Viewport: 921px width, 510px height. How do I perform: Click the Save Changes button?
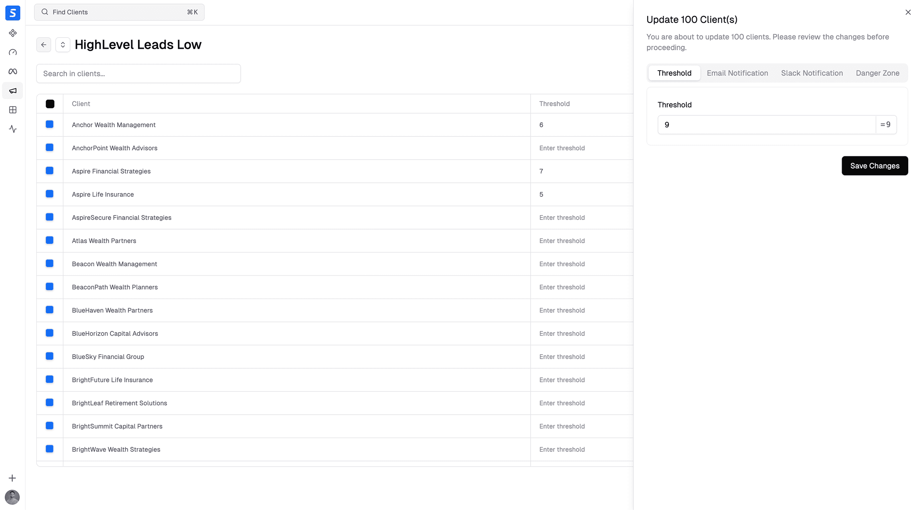pos(875,166)
